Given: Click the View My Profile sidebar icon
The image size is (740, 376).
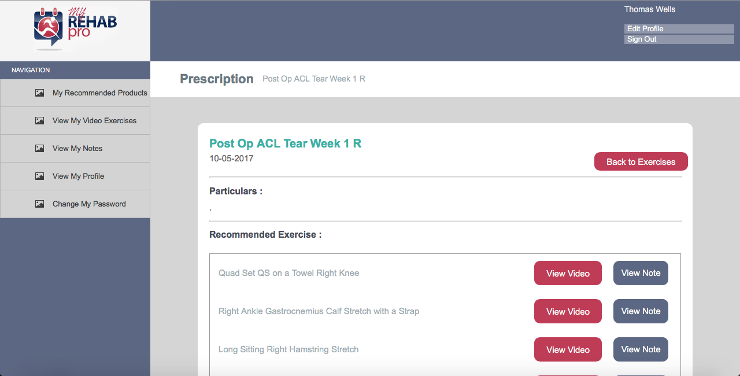Looking at the screenshot, I should pyautogui.click(x=39, y=176).
